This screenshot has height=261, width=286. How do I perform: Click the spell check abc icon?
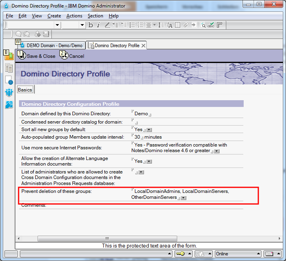click(x=211, y=25)
